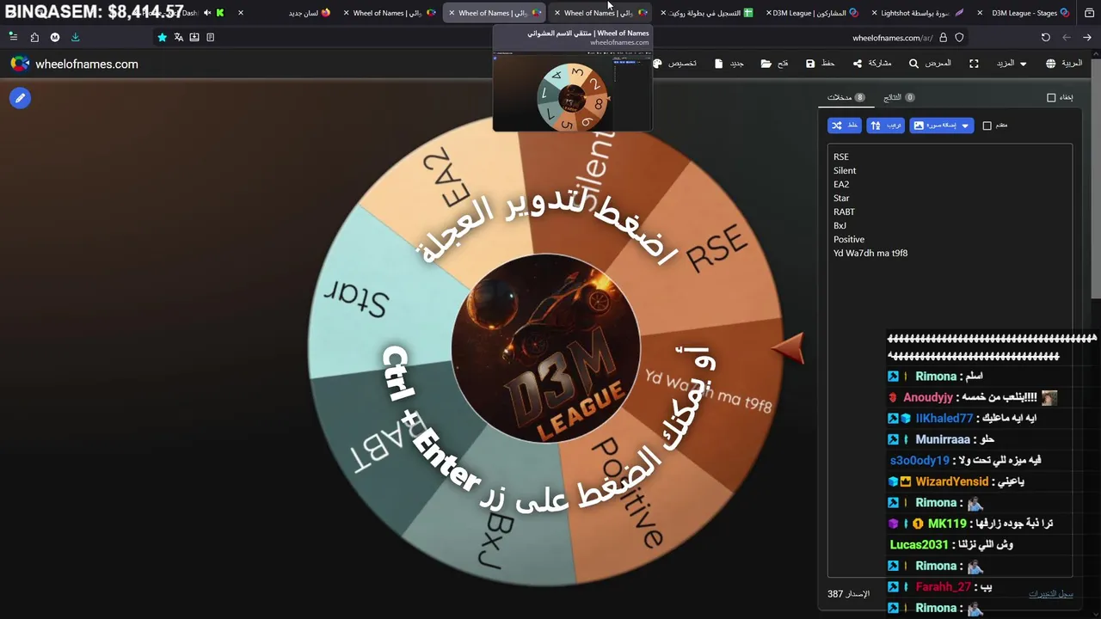
Task: Click the sort (ترتيب) entries button
Action: (886, 126)
